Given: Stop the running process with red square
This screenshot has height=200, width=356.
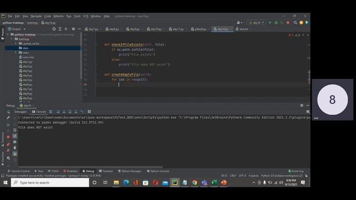Looking at the screenshot, I should (288, 23).
